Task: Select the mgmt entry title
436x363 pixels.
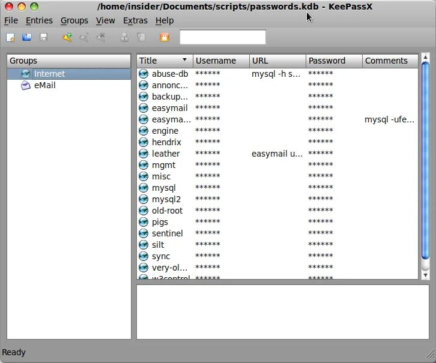Action: [163, 165]
